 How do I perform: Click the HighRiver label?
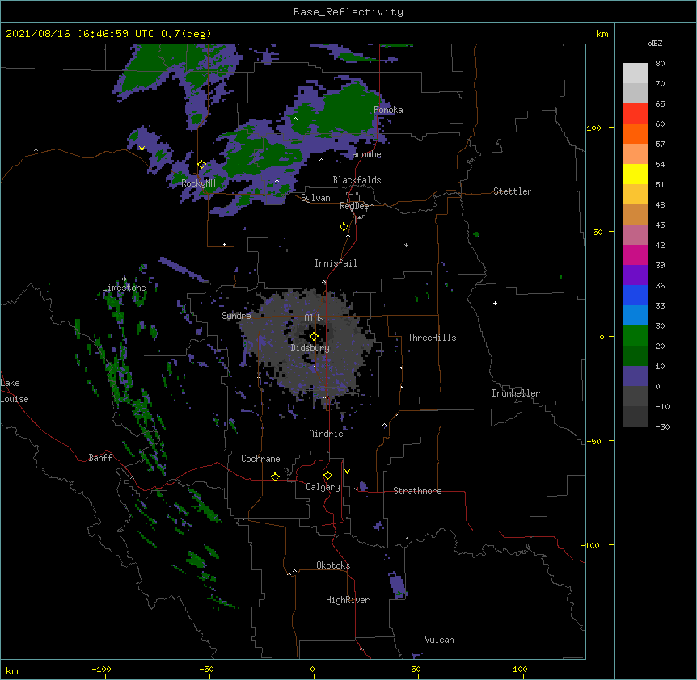(348, 600)
